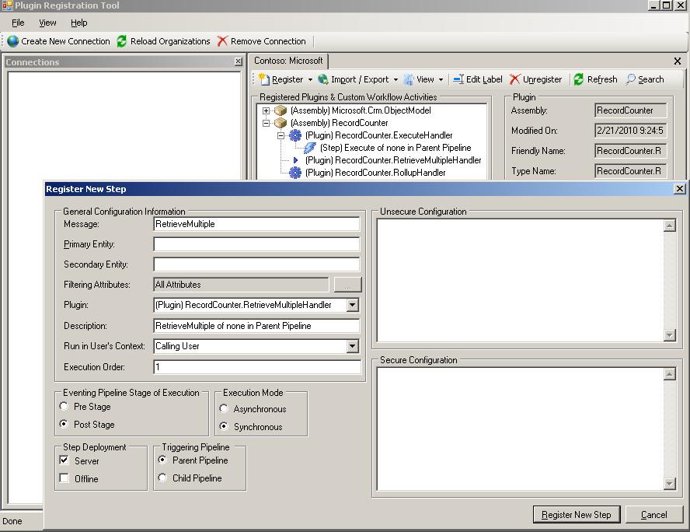Select the Post Stage radio button
This screenshot has width=690, height=532.
point(64,424)
